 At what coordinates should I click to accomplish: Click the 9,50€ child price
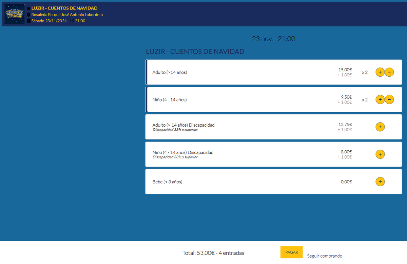tap(347, 97)
